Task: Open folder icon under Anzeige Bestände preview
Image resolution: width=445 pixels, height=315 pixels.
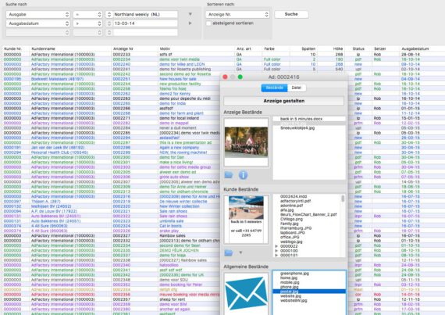Action: pos(229,175)
